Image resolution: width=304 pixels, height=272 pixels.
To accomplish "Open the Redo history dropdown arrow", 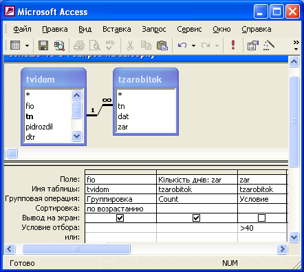I will (x=217, y=45).
